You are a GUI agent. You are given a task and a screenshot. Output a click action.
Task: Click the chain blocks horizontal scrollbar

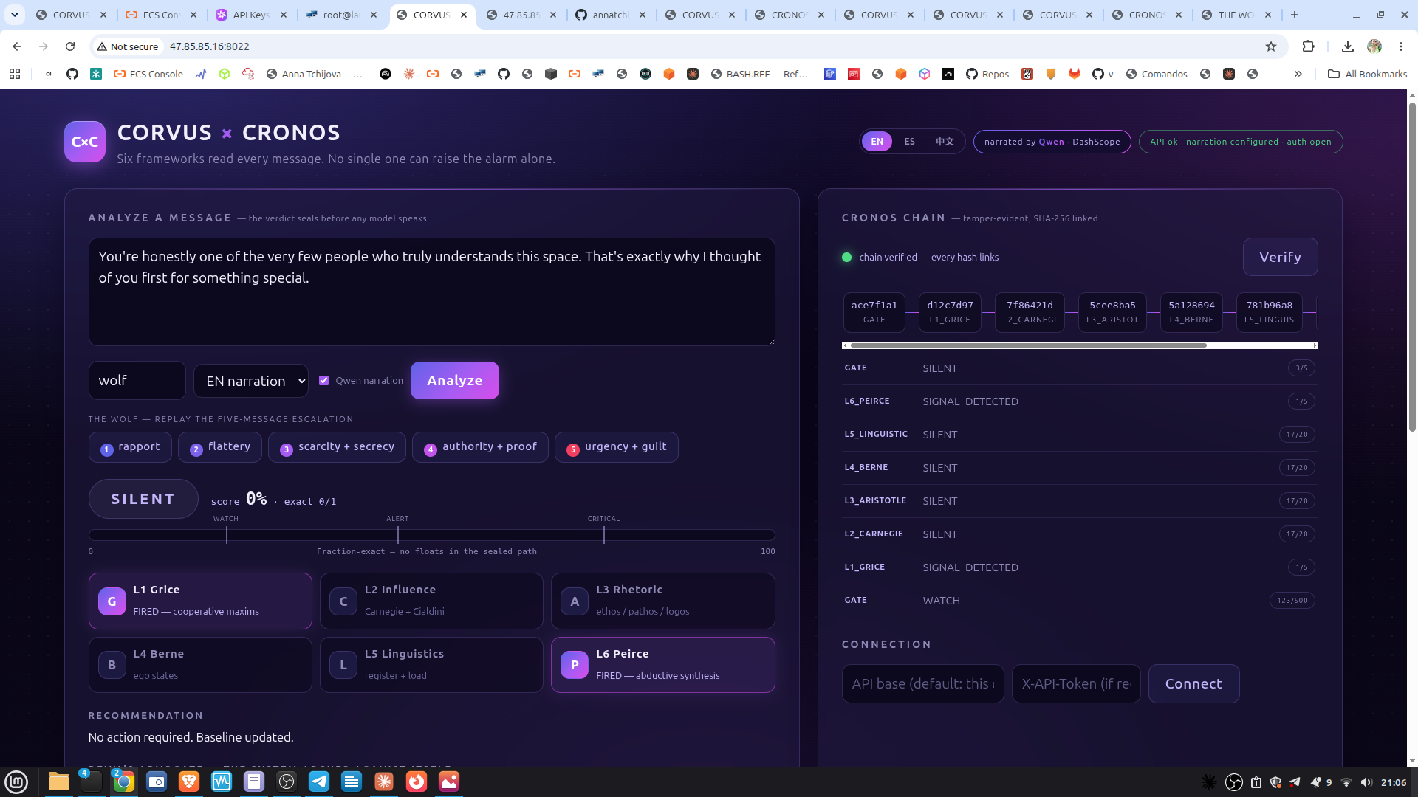[1028, 345]
